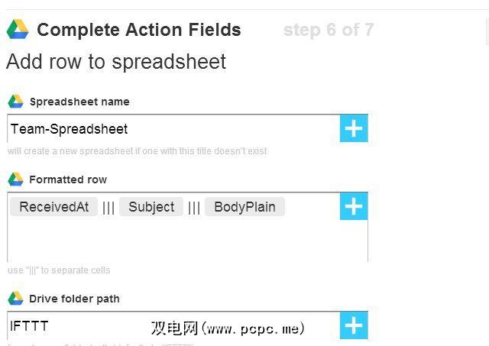Click the Add row to spreadsheet title
Screen dimensions: 489x346
pos(116,61)
